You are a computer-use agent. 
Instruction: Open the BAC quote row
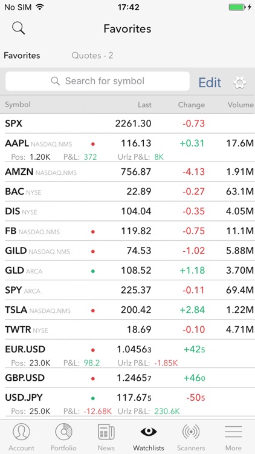point(127,192)
